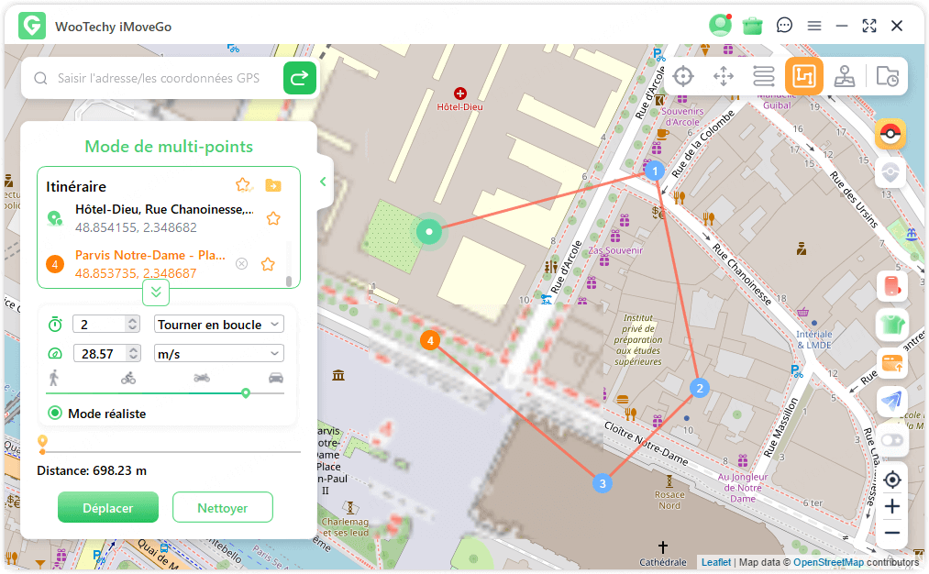Viewport: 929px width, 574px height.
Task: Click the speed slider handle
Action: (x=246, y=392)
